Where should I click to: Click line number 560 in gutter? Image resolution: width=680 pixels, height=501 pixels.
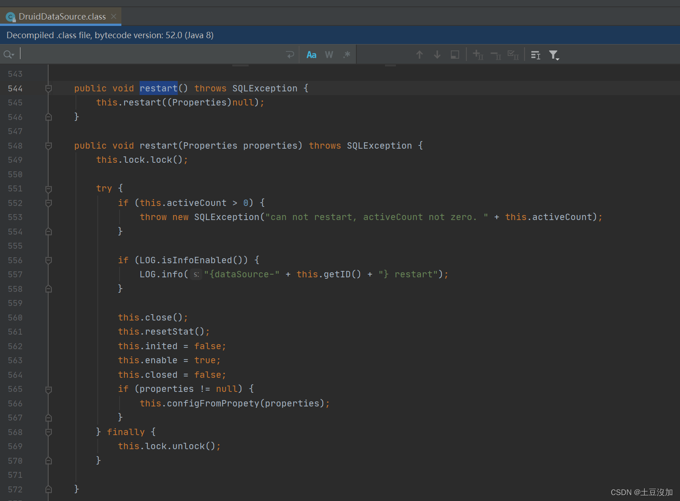click(x=15, y=318)
